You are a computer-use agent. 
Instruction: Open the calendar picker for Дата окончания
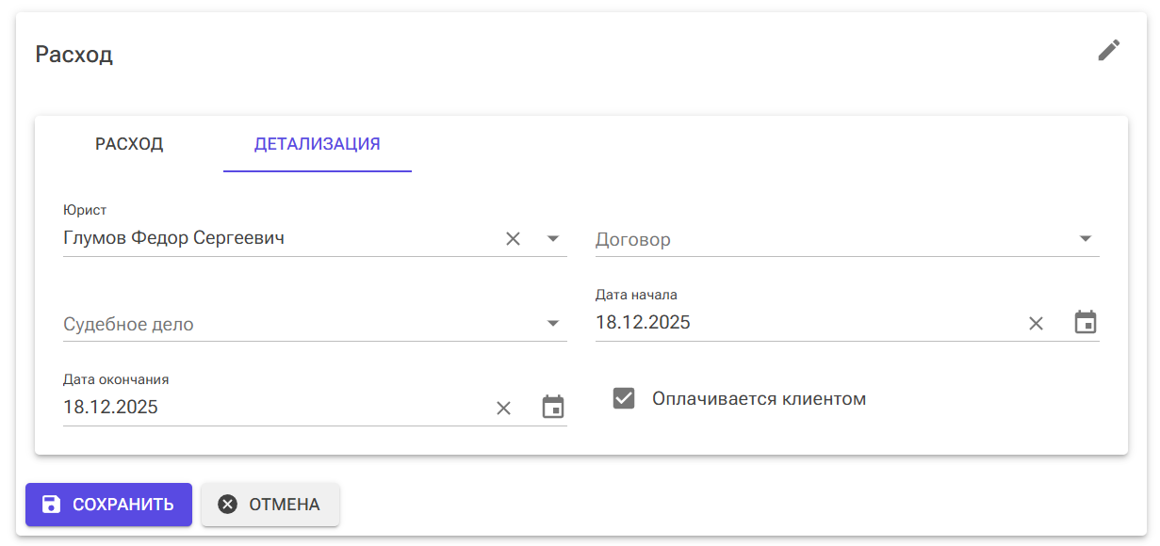pos(553,407)
